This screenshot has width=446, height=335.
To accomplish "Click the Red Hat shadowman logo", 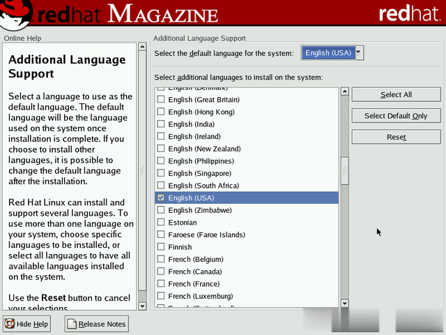I will point(15,14).
